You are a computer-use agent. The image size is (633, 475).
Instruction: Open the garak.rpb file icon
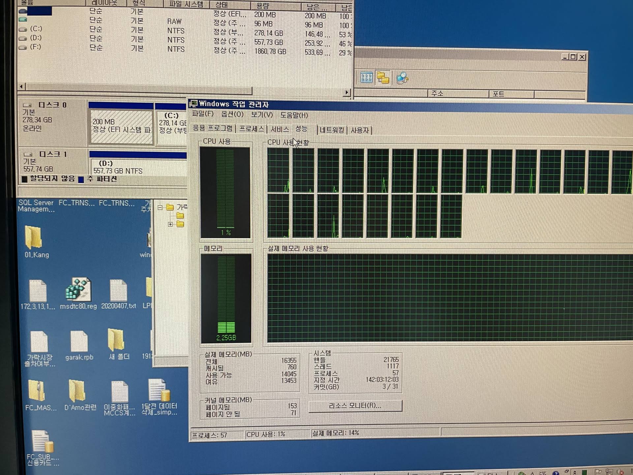click(79, 342)
